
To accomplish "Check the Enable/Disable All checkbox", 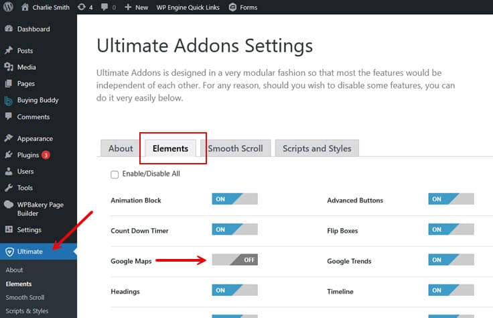I will pyautogui.click(x=115, y=174).
